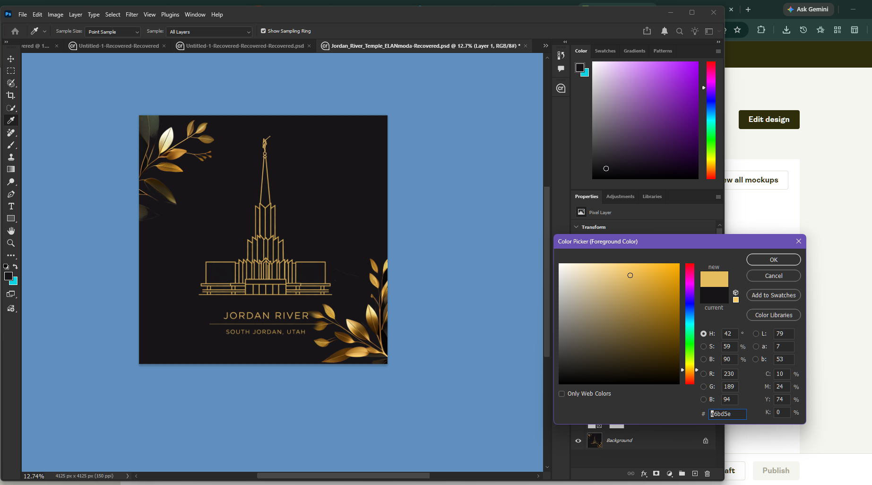Select the Eyedropper tool in the toolbar
The width and height of the screenshot is (872, 485).
click(x=11, y=120)
